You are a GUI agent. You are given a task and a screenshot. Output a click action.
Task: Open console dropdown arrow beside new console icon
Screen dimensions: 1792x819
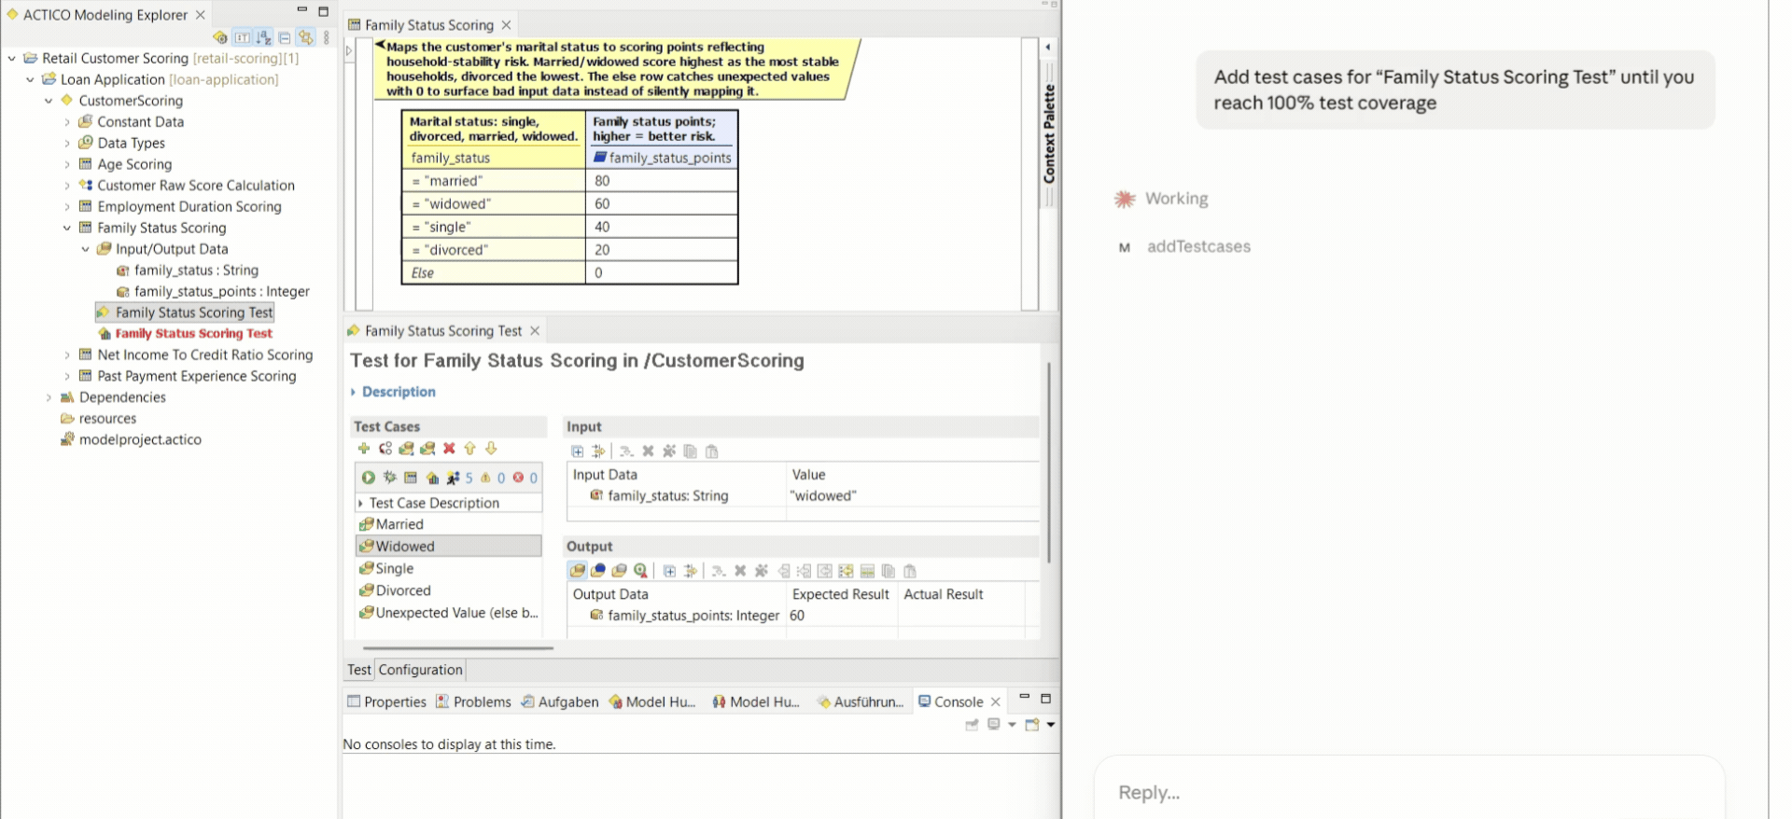pyautogui.click(x=1051, y=725)
